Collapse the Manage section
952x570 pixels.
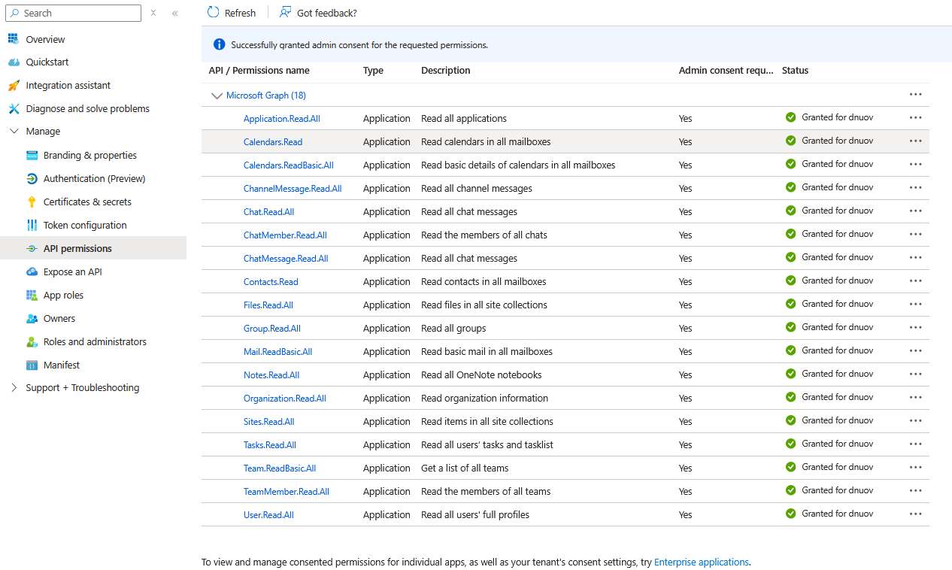(x=14, y=132)
